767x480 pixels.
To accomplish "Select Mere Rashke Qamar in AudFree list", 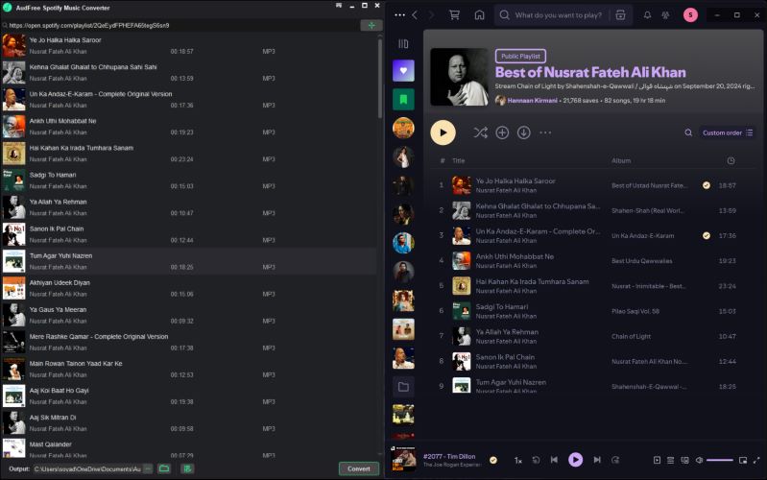I will [189, 342].
